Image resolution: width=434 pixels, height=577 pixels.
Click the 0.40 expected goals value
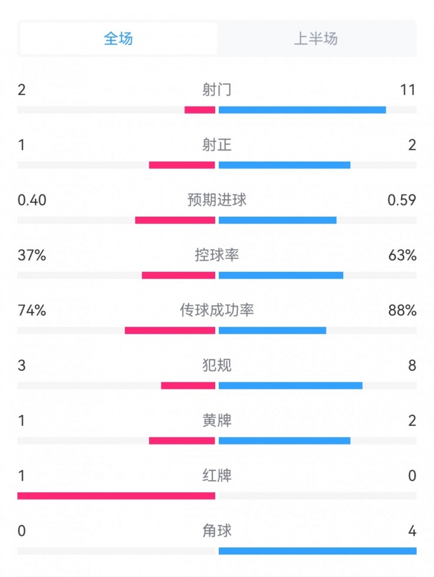[x=32, y=200]
